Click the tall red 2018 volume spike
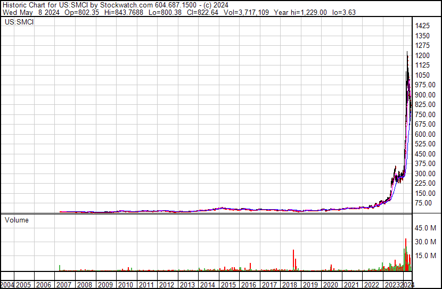442x289 pixels. pos(293,260)
